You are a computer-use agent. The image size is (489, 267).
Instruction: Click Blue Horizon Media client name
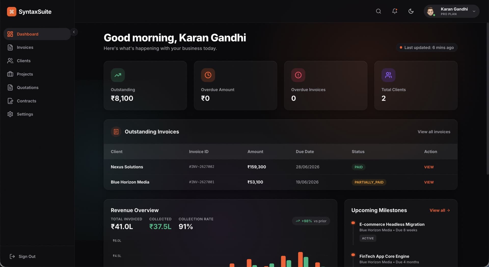tap(130, 182)
